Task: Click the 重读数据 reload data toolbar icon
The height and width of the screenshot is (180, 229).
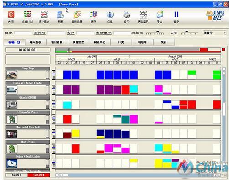Action: click(77, 15)
